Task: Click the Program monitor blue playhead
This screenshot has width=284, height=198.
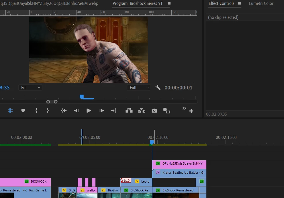Action: 82,97
